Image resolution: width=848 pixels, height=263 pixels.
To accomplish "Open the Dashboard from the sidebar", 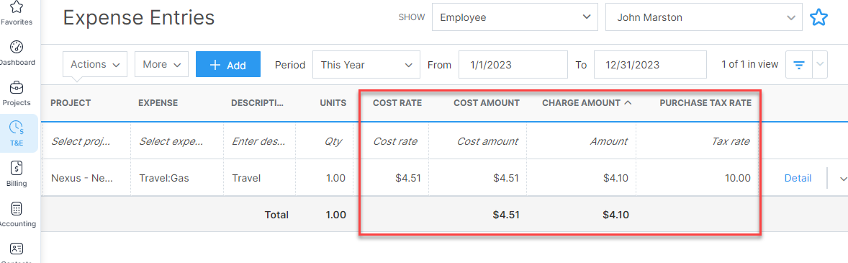I will [17, 53].
